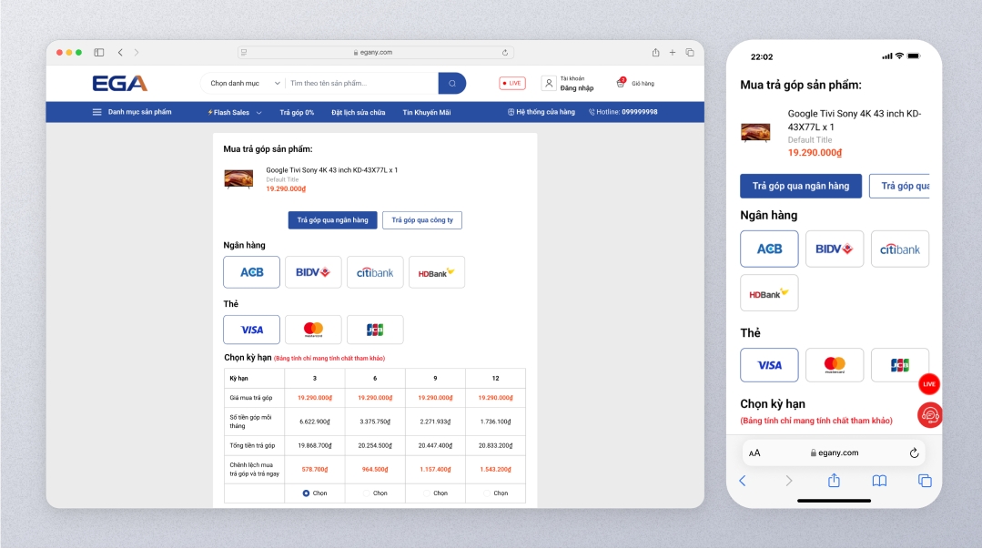Select the 3-month term radio button
This screenshot has height=549, width=982.
click(306, 493)
